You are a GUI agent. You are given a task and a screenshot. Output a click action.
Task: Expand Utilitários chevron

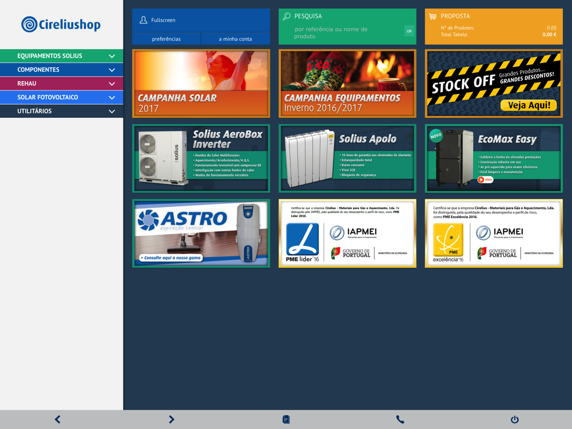pyautogui.click(x=112, y=112)
